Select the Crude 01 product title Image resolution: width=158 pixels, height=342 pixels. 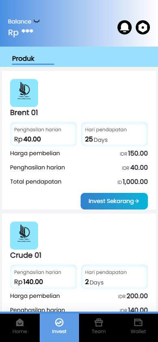(x=26, y=255)
